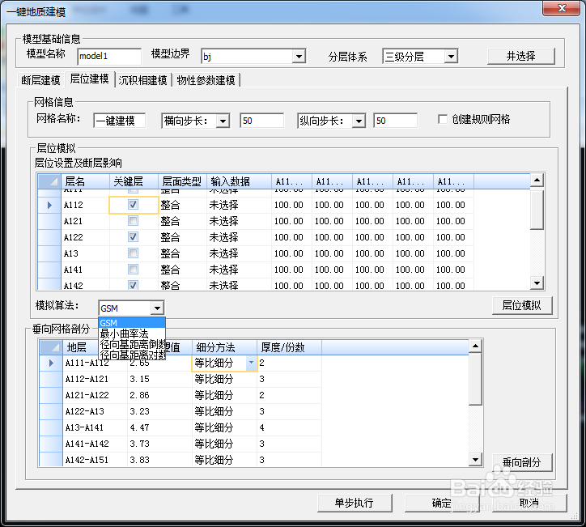Switch to the 沉积相建模 tab

(x=142, y=80)
